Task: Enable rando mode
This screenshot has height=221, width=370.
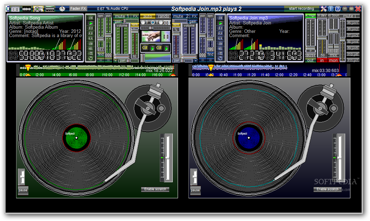Action: [x=163, y=16]
